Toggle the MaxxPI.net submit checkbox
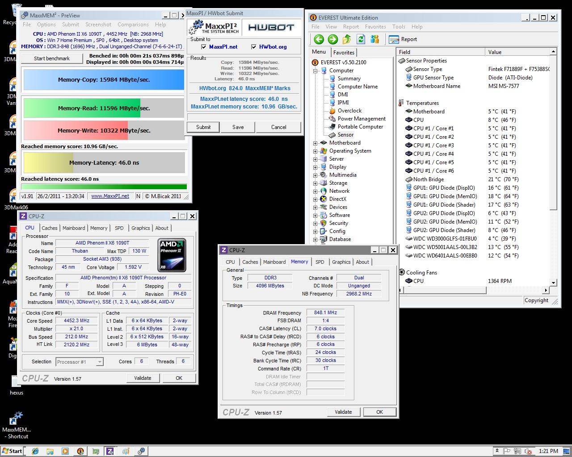 204,47
